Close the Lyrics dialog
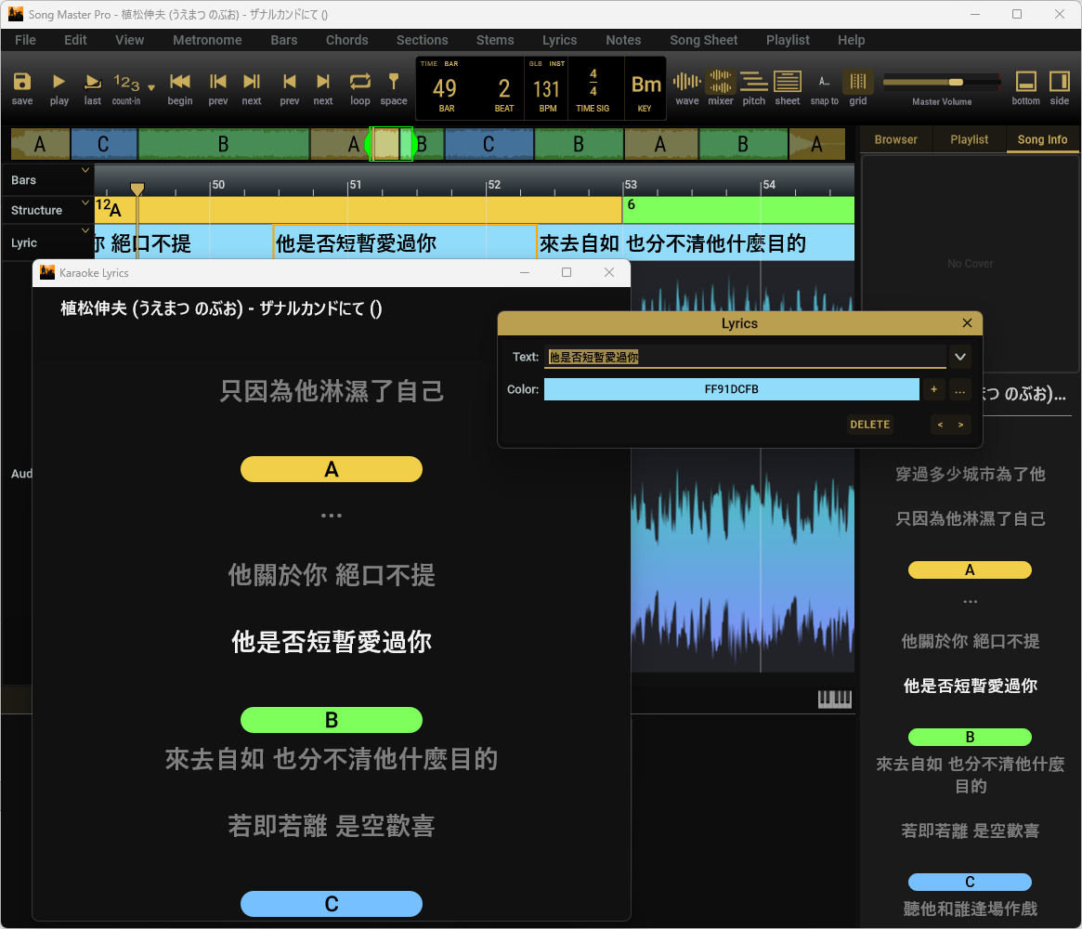The width and height of the screenshot is (1082, 929). pyautogui.click(x=967, y=323)
